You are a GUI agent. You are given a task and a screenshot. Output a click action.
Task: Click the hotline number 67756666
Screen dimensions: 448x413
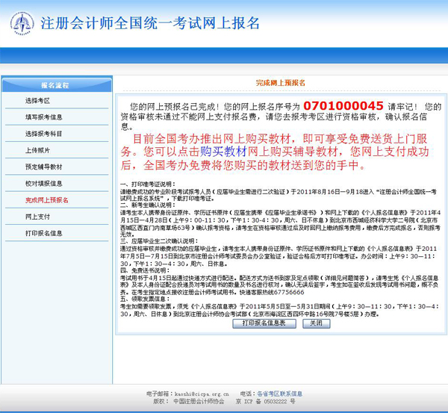pyautogui.click(x=288, y=292)
